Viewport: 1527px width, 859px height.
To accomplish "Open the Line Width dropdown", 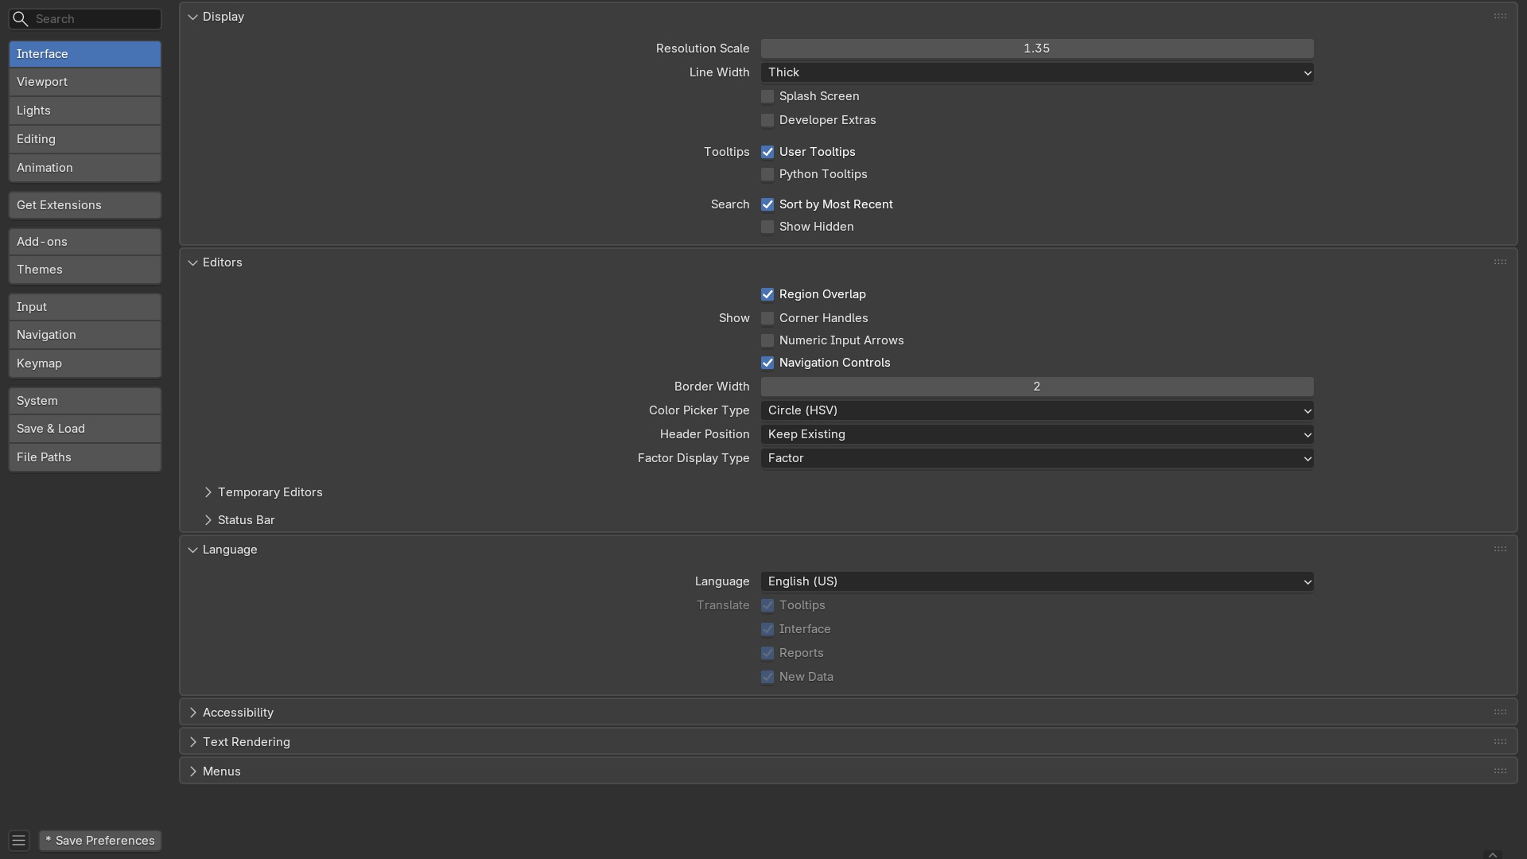I will coord(1037,72).
